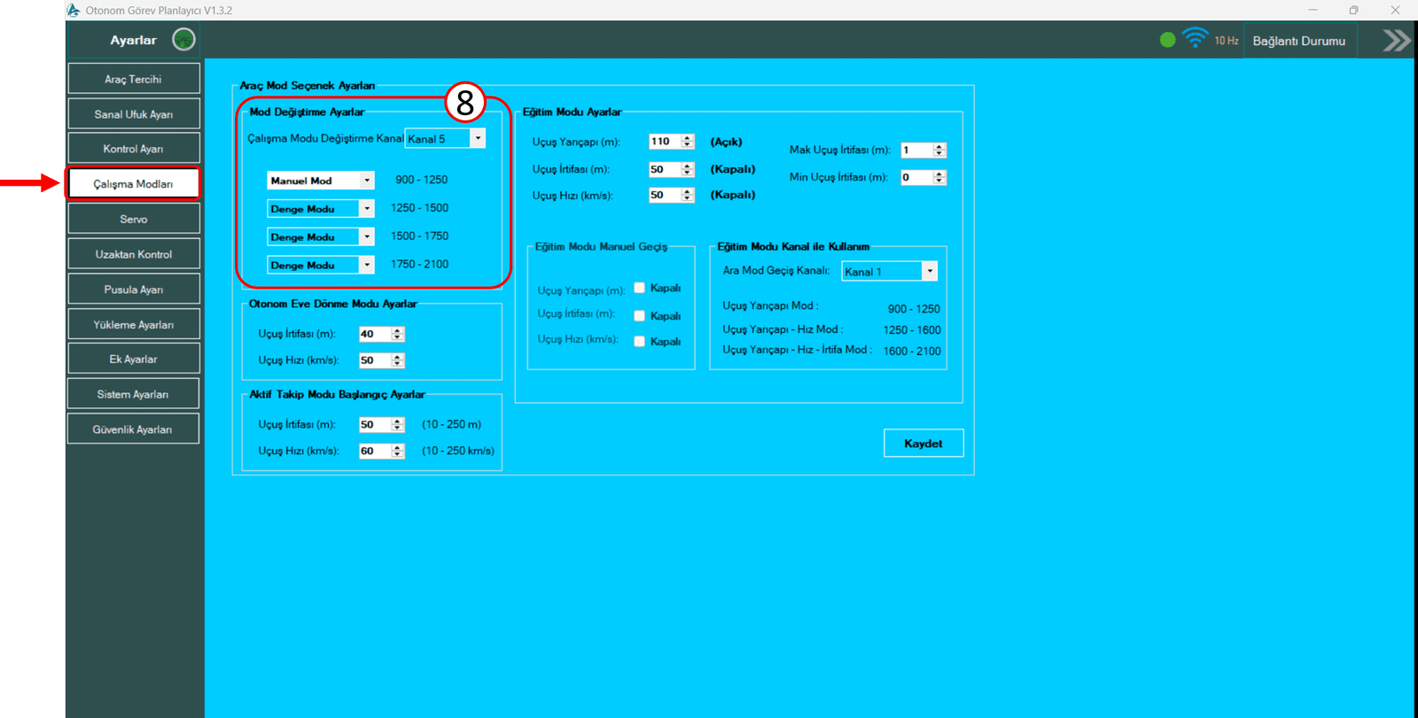Adjust Aktif Takip Uçuş İrtifası spinner
The width and height of the screenshot is (1418, 718).
pyautogui.click(x=398, y=425)
